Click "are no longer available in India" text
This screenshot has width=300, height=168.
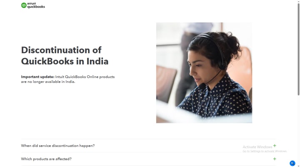pos(48,82)
